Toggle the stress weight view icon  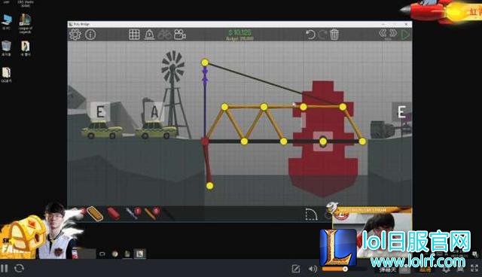pos(149,35)
